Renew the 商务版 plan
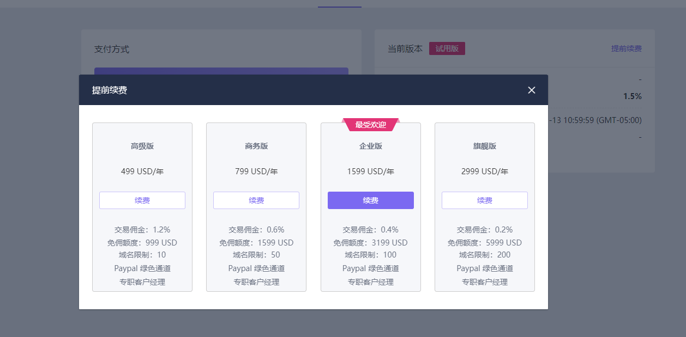Viewport: 686px width, 337px height. pos(256,200)
